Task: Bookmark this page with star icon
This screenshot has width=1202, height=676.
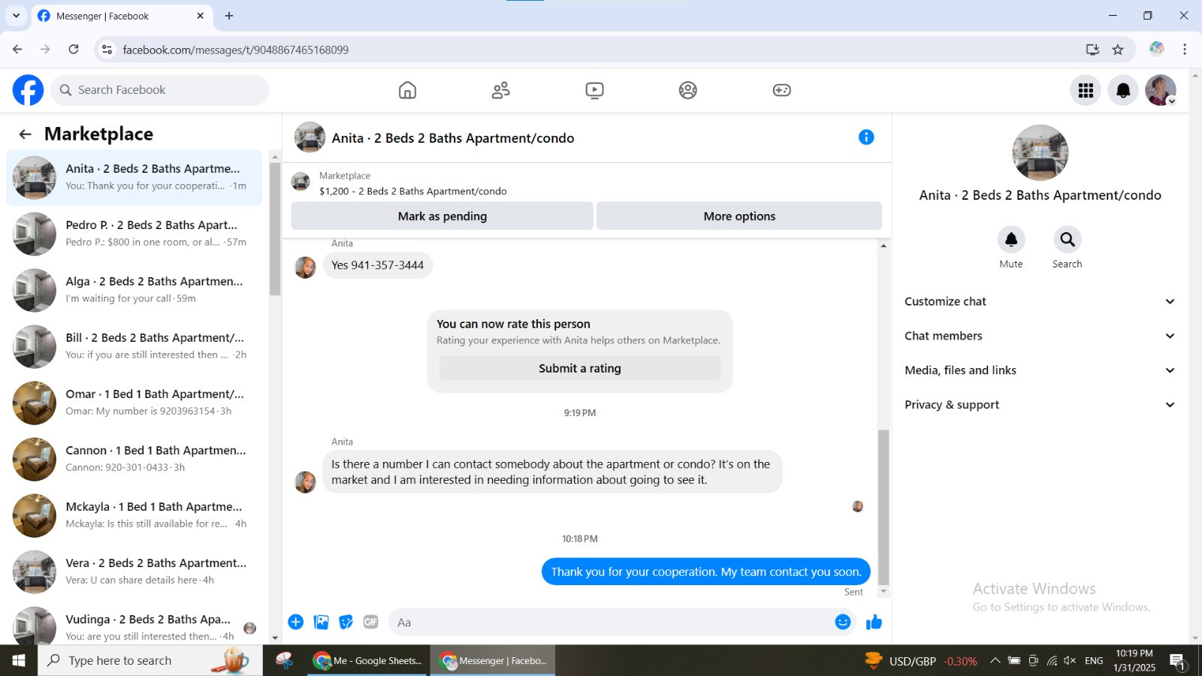Action: pos(1118,50)
